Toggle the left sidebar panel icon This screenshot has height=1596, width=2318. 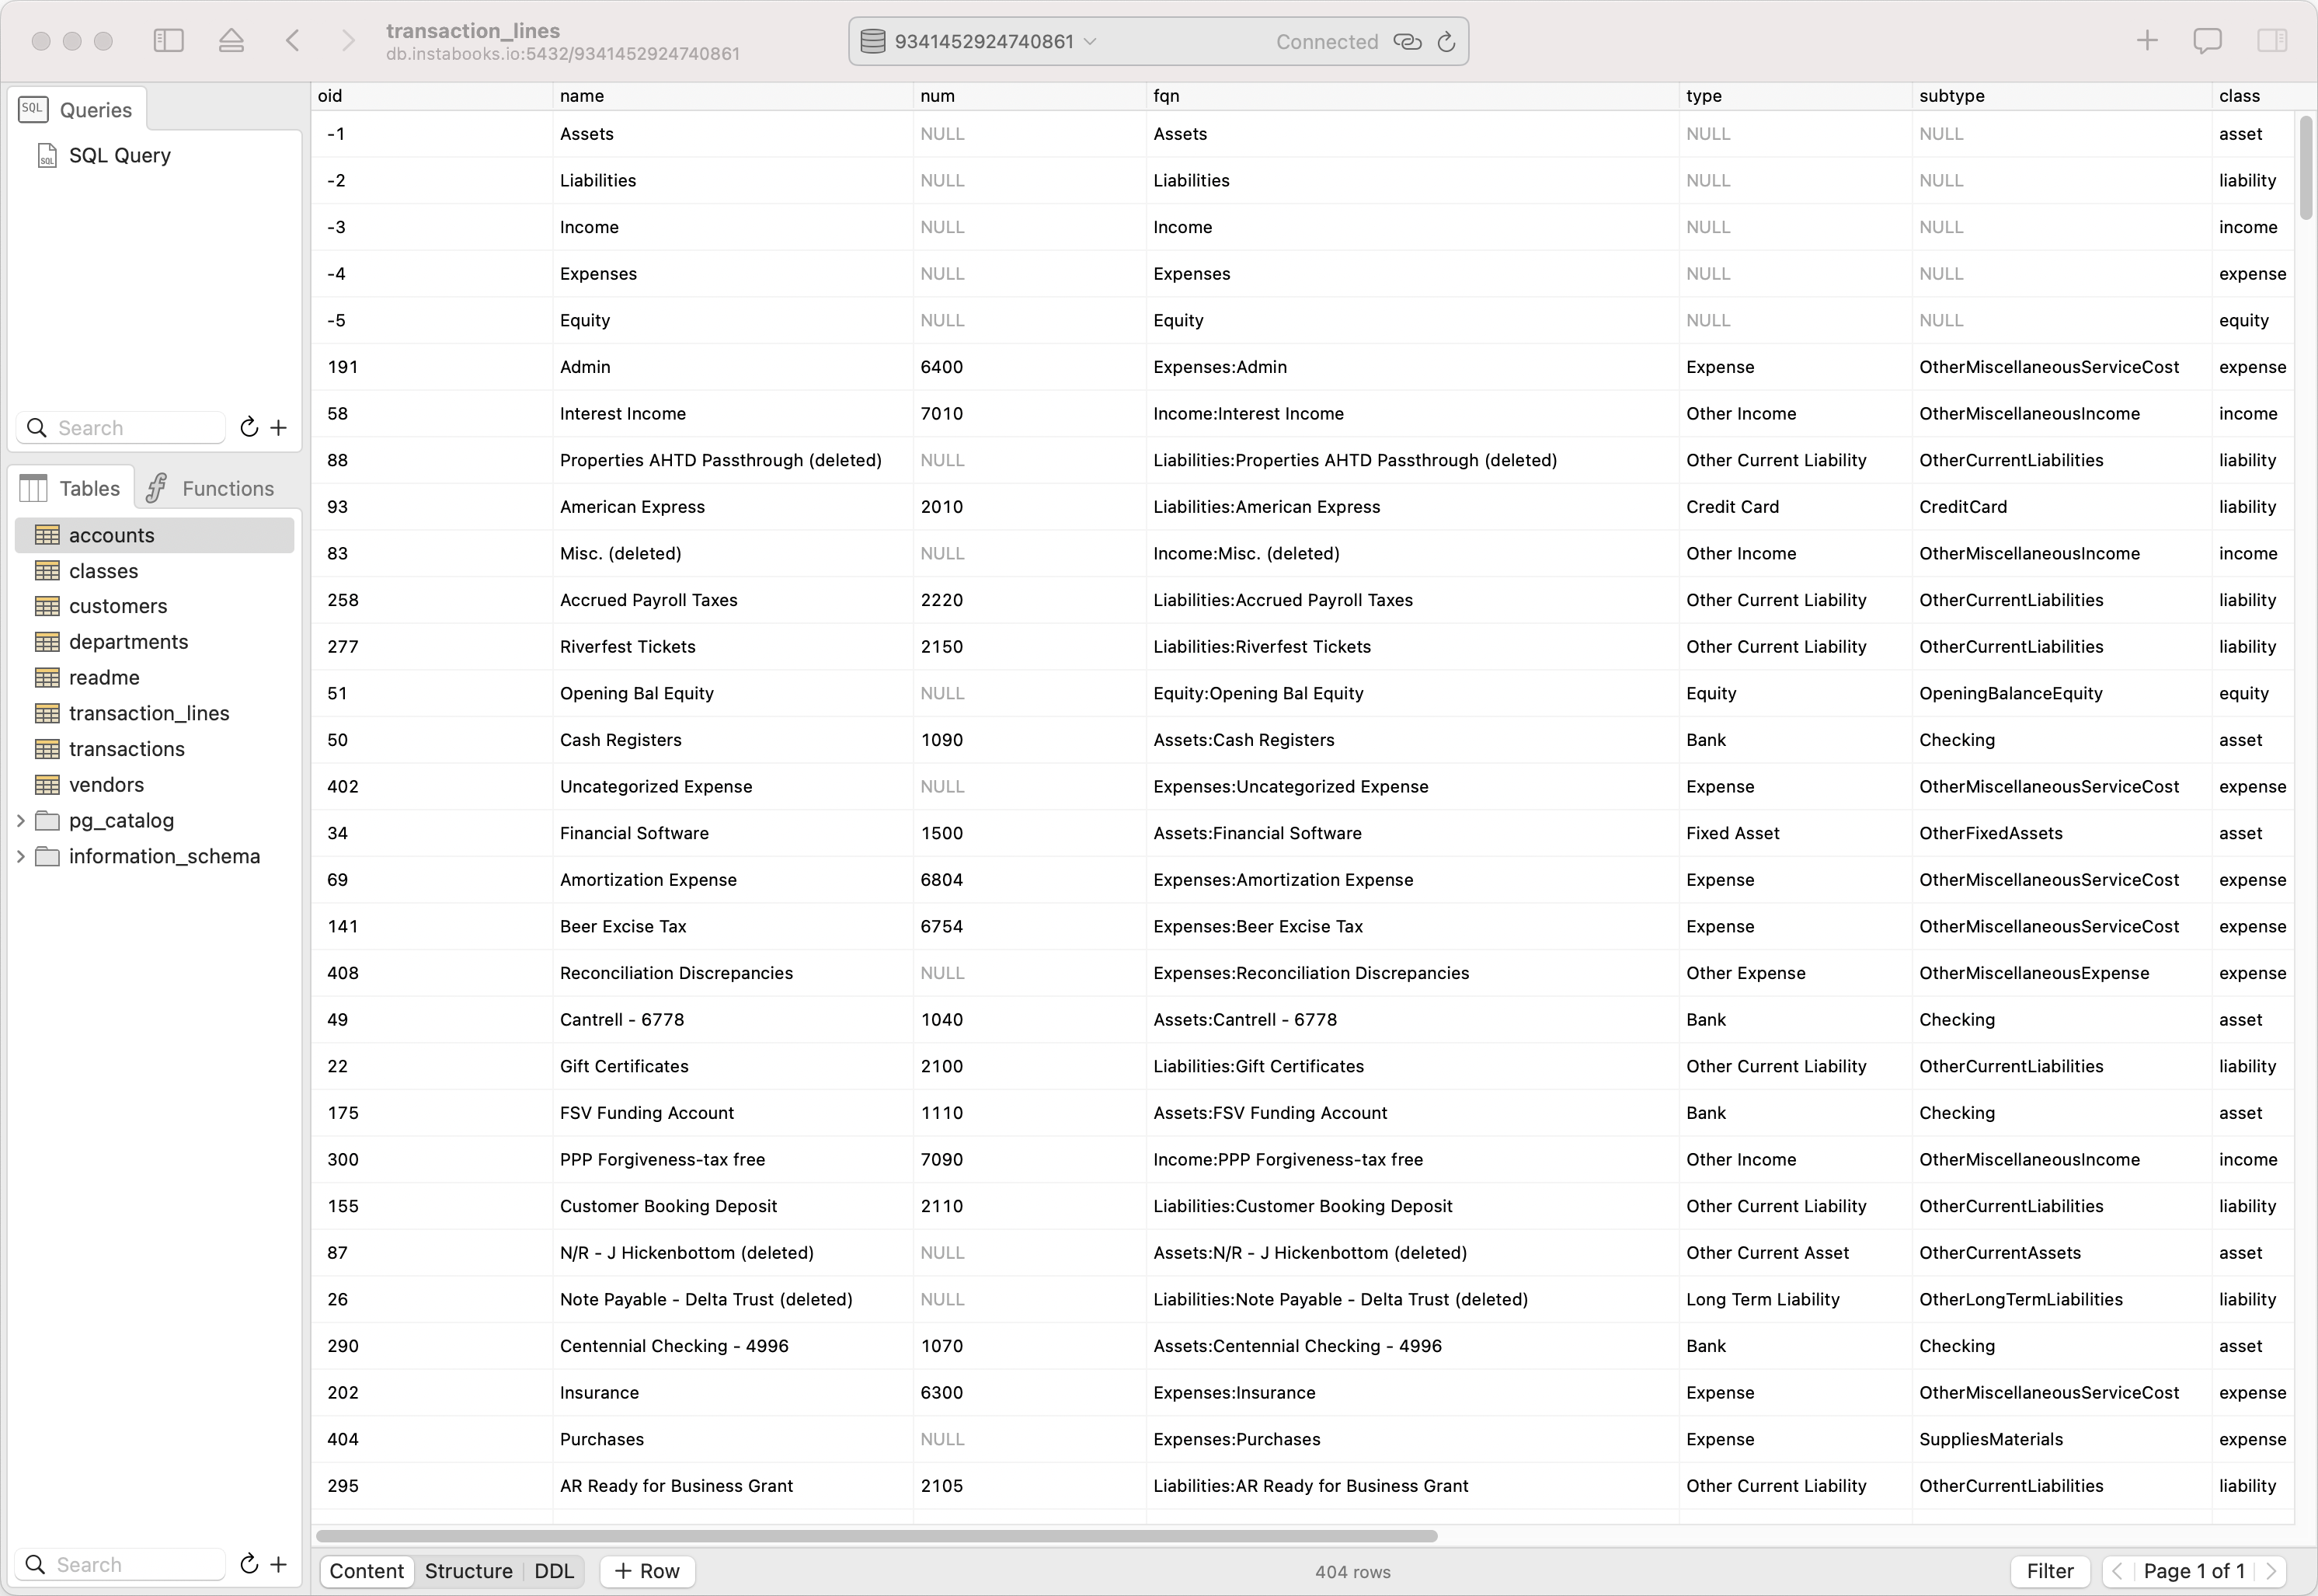click(x=168, y=41)
